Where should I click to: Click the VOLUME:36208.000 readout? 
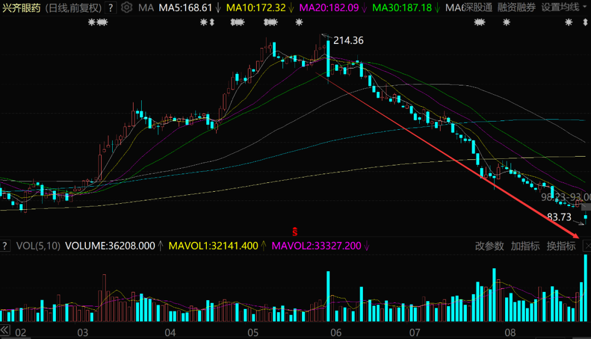coord(110,246)
